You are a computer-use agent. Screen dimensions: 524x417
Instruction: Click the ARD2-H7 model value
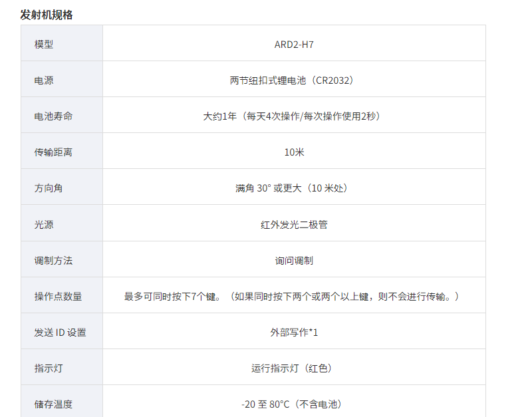click(294, 45)
